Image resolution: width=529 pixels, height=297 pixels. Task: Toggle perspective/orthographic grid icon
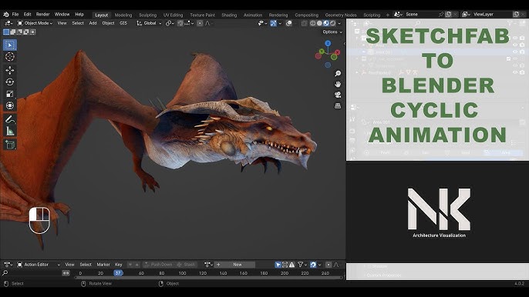click(x=338, y=105)
